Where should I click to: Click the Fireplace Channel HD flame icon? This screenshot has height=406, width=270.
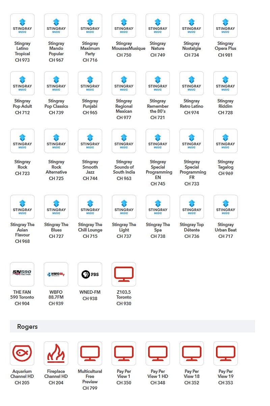[x=56, y=353]
